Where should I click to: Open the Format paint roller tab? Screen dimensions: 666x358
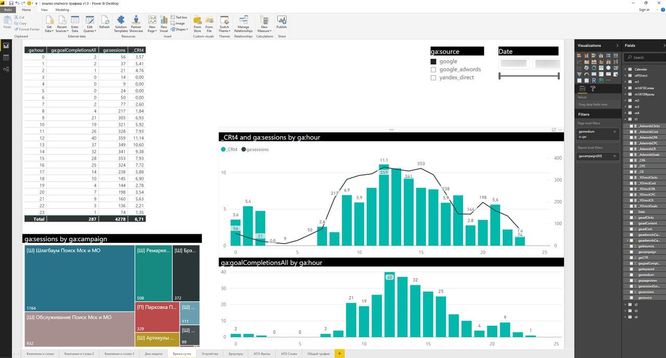593,89
